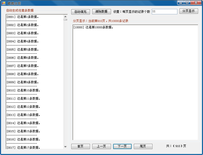Click line [0009] 这是第9条数据
Viewport: 203px width, 155px height.
click(23, 82)
